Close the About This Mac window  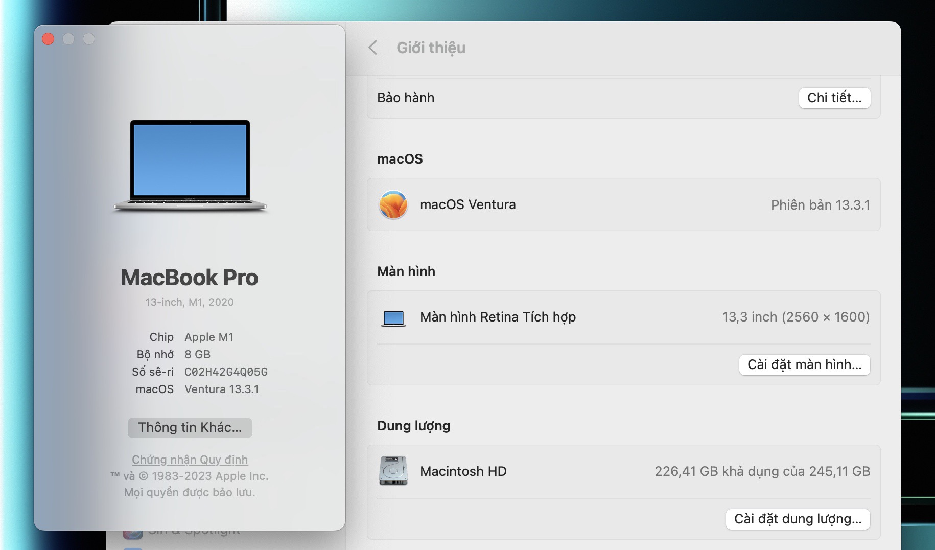[x=48, y=39]
